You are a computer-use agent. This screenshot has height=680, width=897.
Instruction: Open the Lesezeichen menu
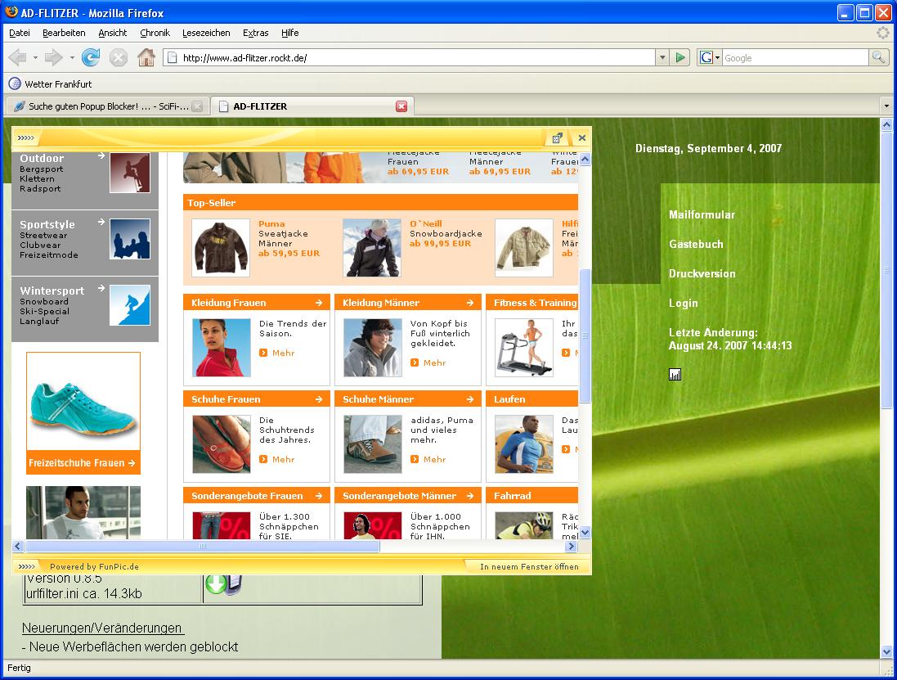[207, 33]
